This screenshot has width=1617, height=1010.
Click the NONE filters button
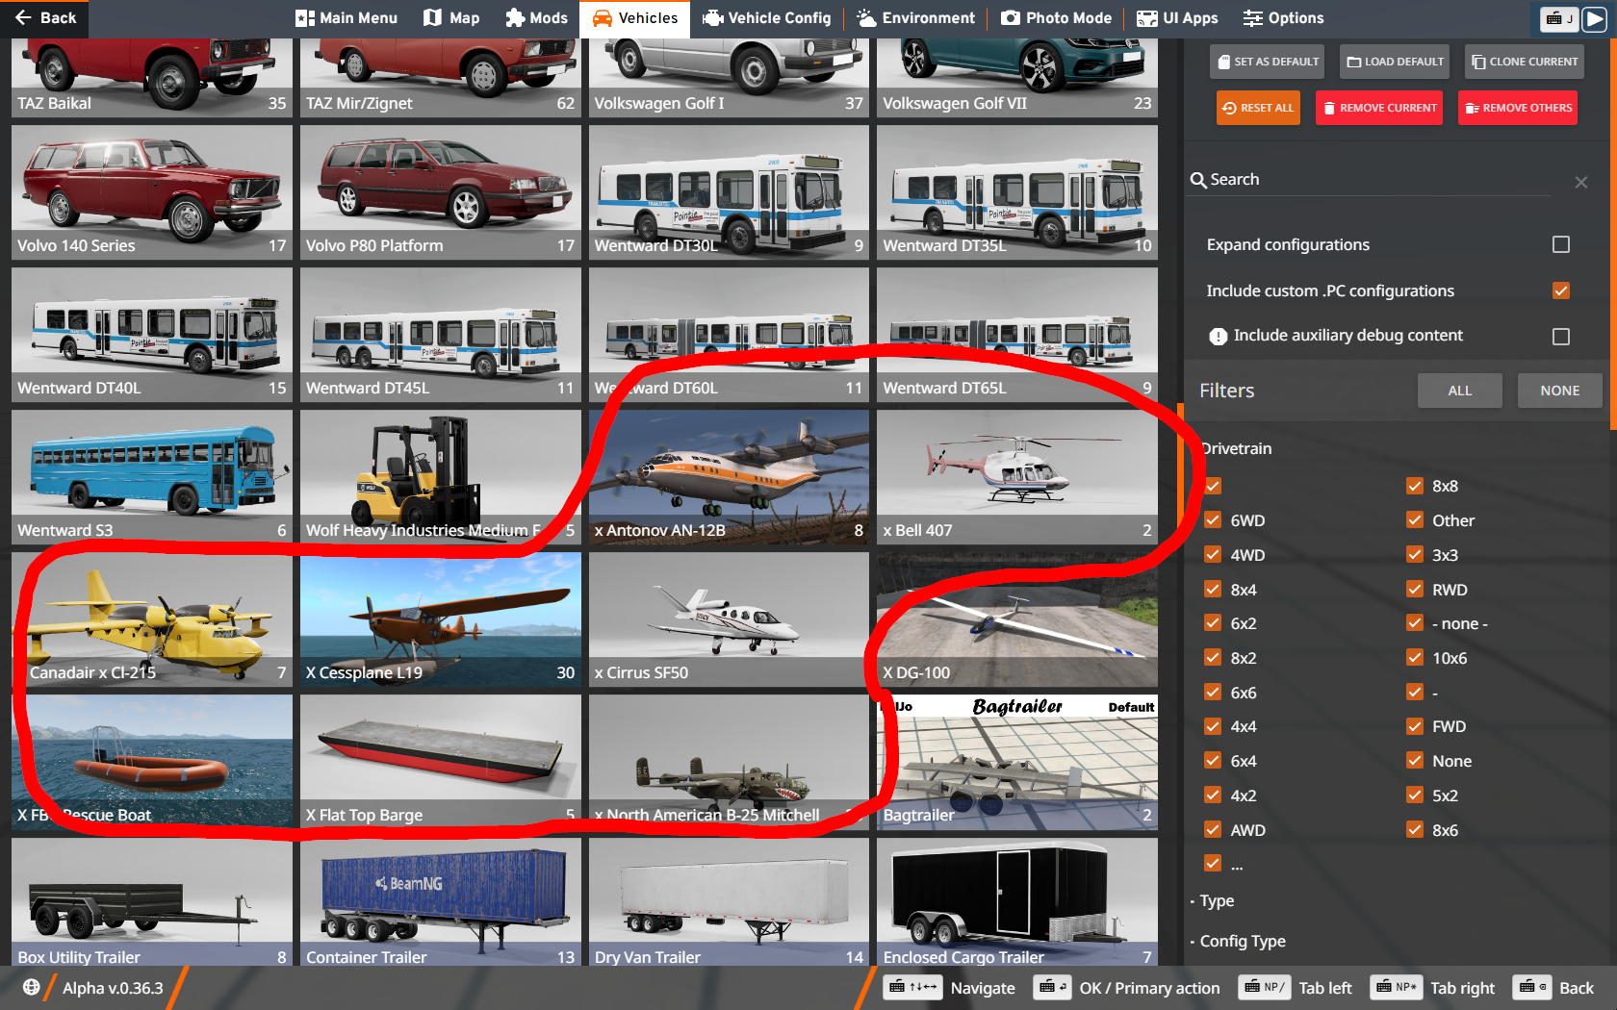coord(1559,391)
